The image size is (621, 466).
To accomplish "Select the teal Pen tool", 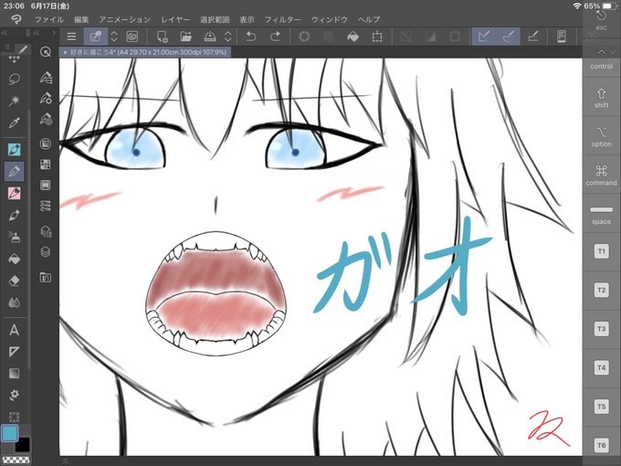I will pos(15,150).
